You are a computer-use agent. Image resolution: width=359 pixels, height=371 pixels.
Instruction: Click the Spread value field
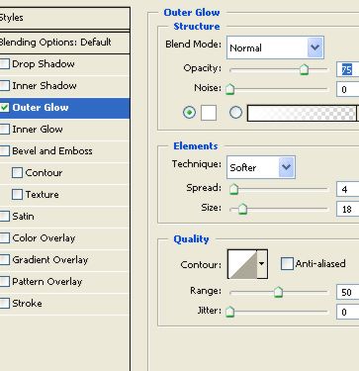click(x=348, y=189)
